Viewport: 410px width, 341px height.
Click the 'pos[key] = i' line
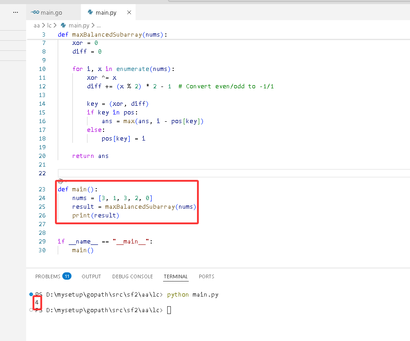(123, 139)
